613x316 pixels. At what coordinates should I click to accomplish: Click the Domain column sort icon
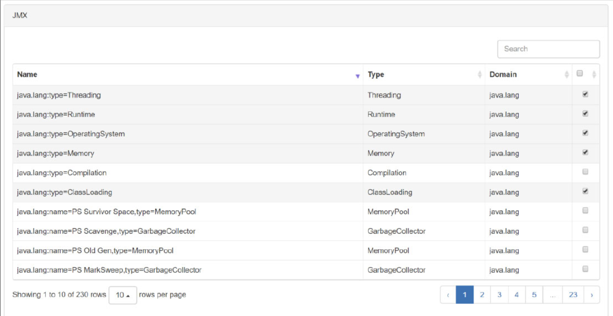click(566, 75)
